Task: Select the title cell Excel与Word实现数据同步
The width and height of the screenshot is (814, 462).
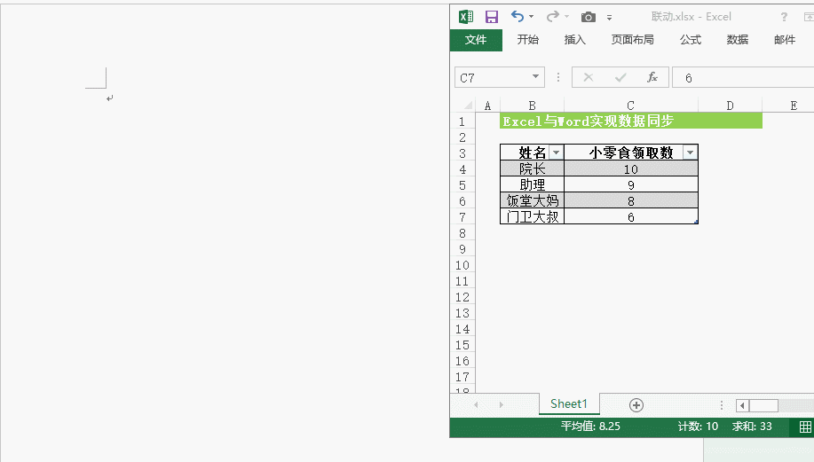Action: tap(631, 121)
